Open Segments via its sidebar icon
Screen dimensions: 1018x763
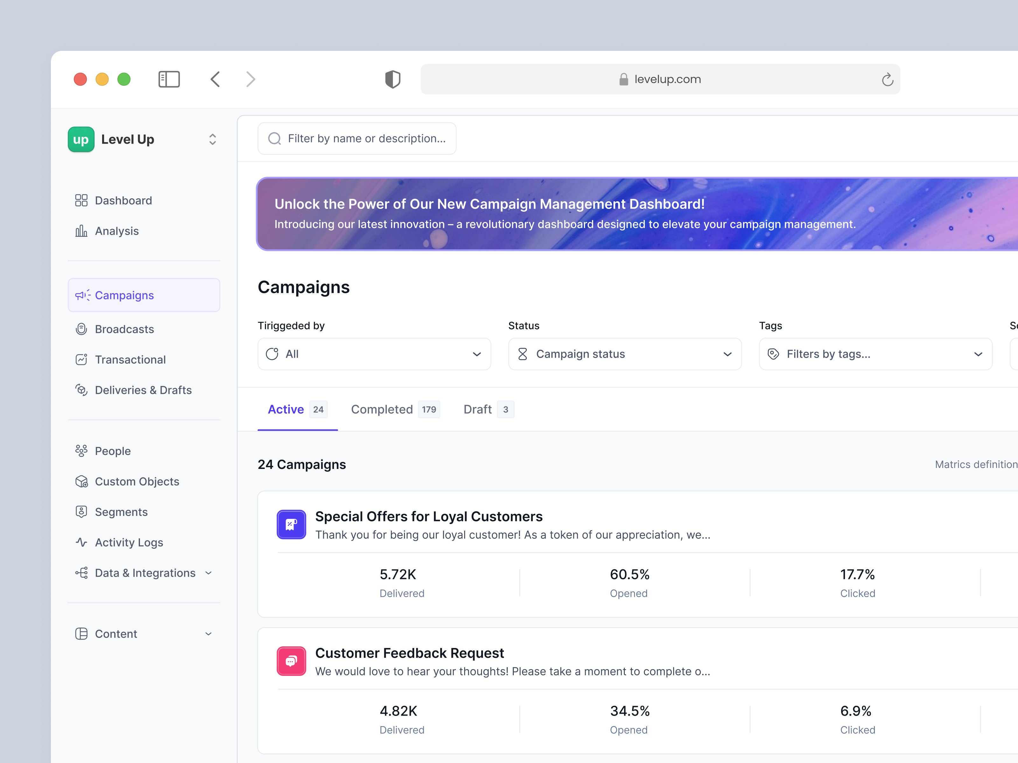81,512
